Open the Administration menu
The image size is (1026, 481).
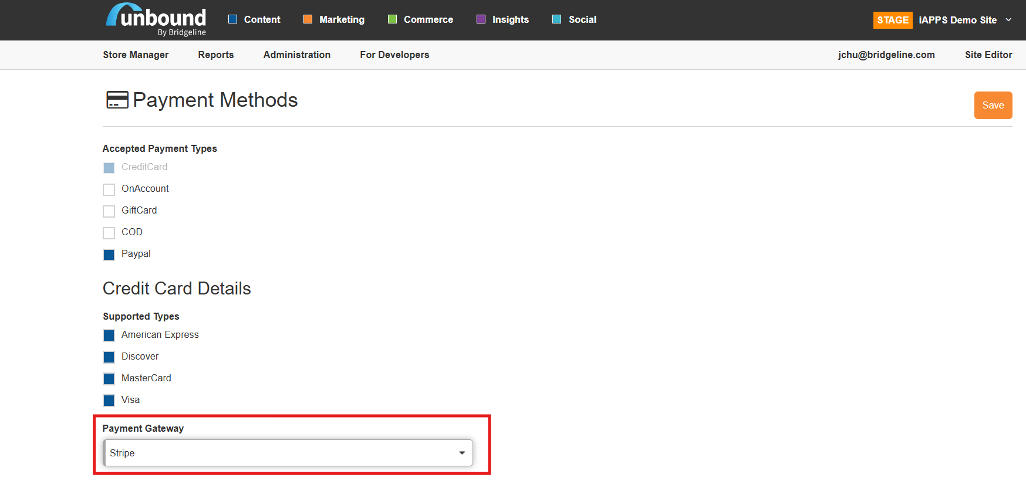[296, 55]
